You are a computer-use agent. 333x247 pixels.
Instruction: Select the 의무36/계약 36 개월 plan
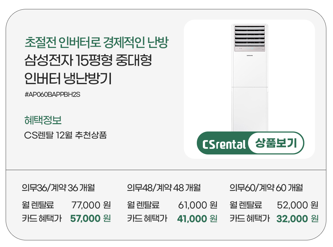[58, 188]
